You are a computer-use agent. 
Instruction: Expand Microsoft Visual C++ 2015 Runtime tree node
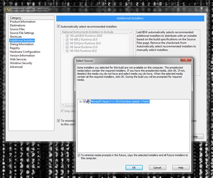coord(80,102)
